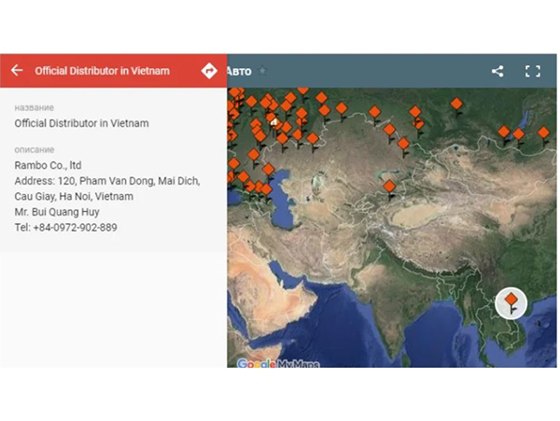
Task: Click the описание field label
Action: point(35,149)
